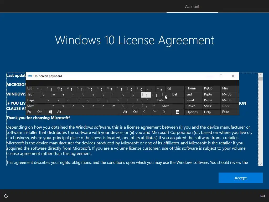Click the Nav key
Screen dimensions: 269x202
point(230,88)
